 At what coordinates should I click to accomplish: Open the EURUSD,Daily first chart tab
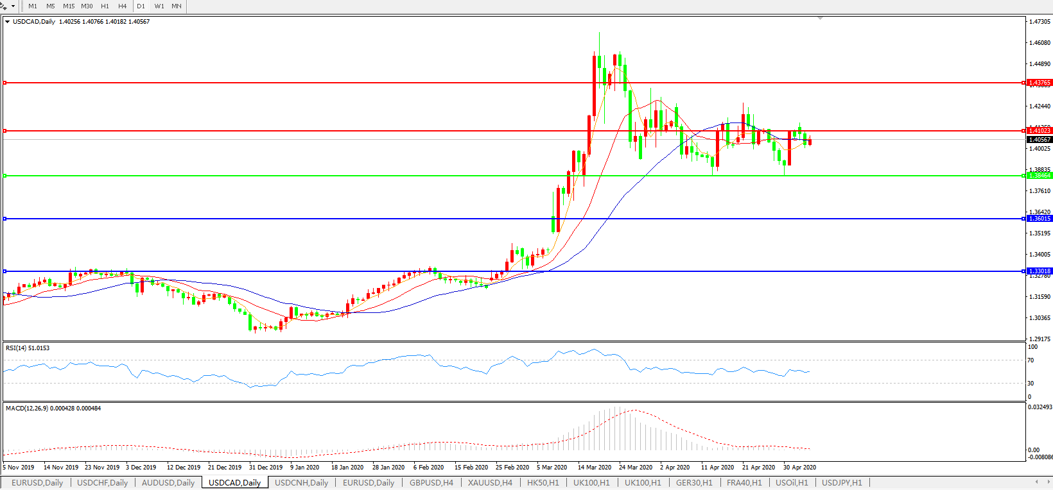[37, 482]
